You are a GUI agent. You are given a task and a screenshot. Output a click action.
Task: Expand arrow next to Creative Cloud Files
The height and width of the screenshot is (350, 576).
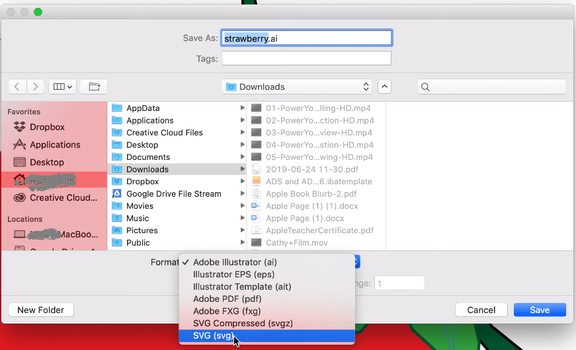click(242, 133)
